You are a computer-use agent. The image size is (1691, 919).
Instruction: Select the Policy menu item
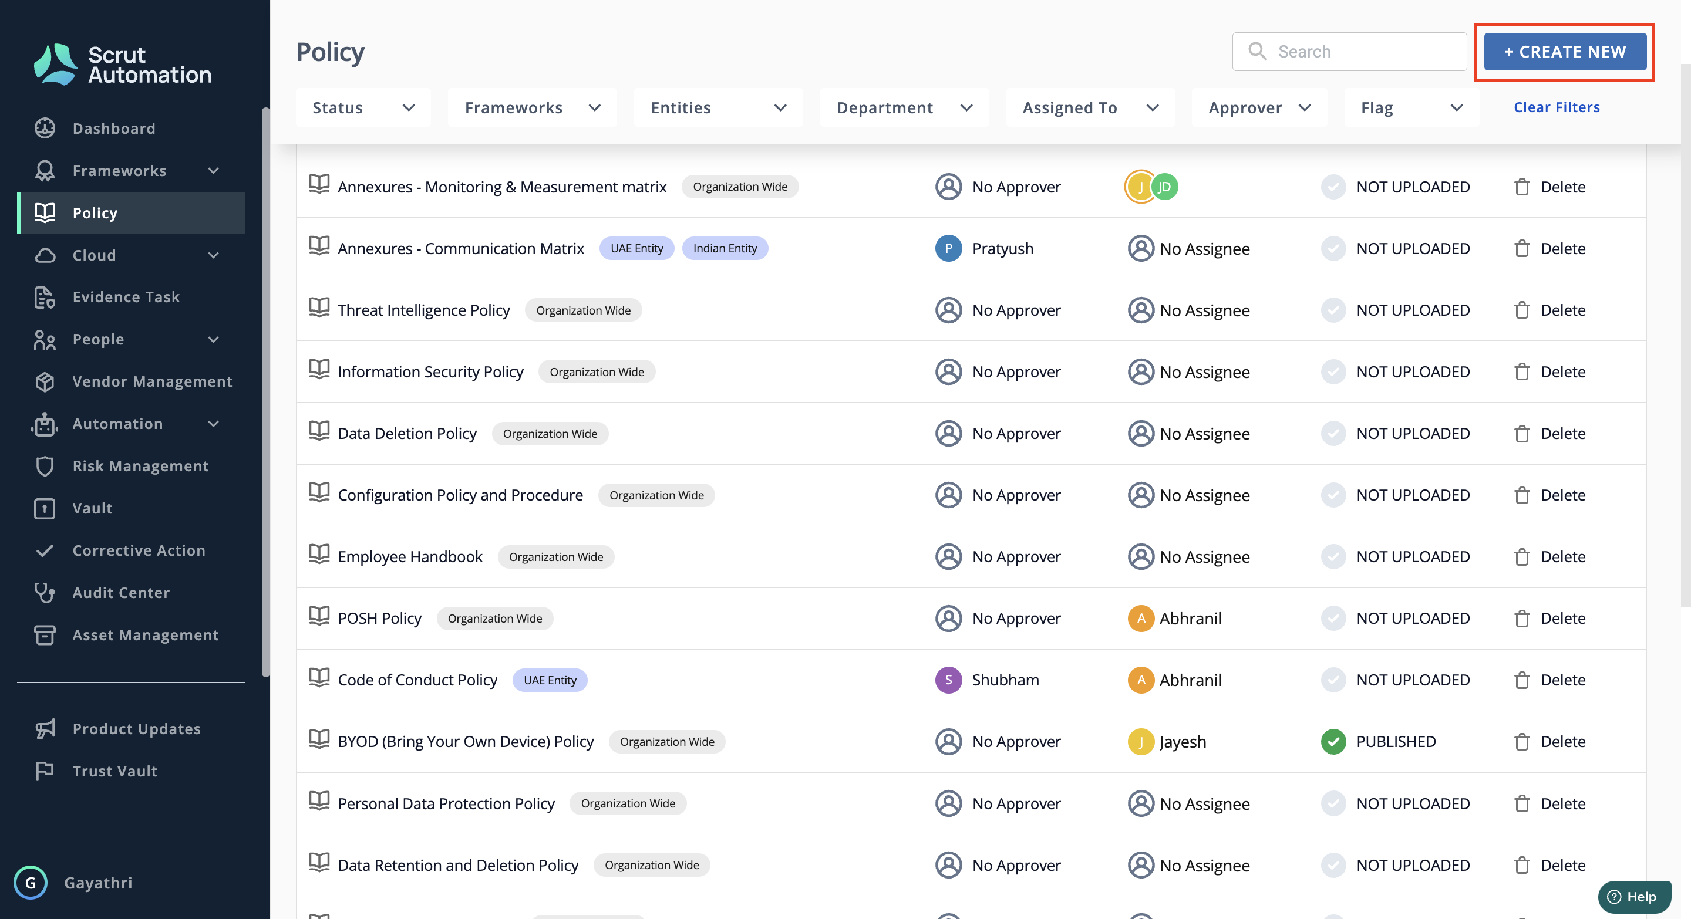click(132, 212)
